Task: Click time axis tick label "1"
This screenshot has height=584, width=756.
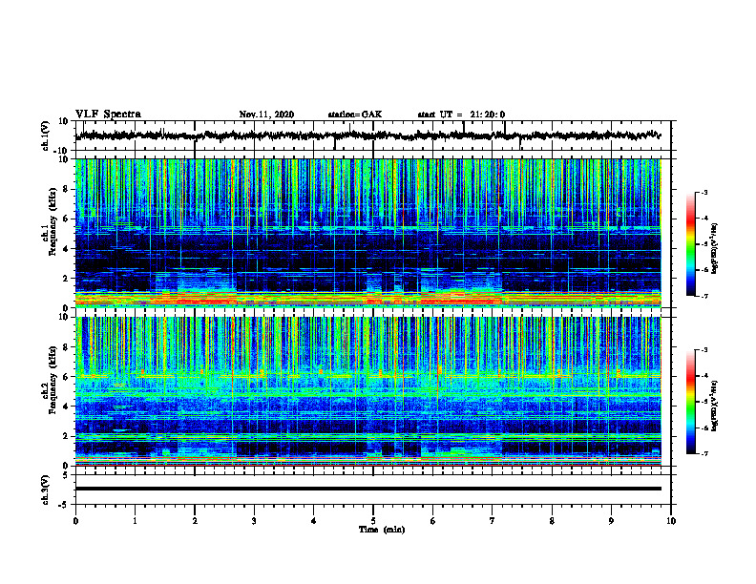Action: coord(135,521)
